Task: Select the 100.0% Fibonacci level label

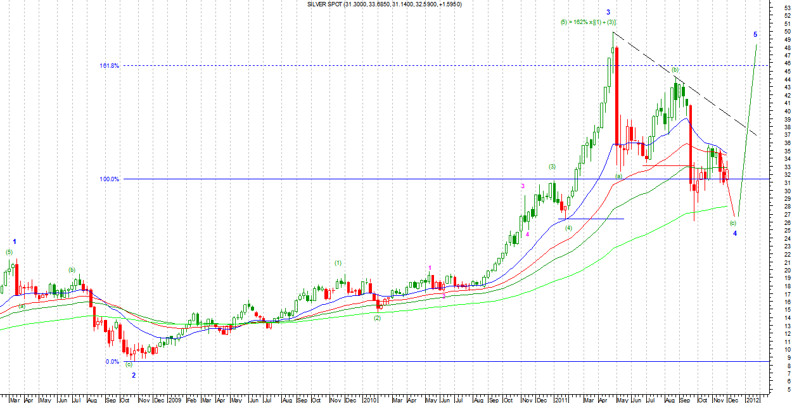Action: [x=109, y=179]
